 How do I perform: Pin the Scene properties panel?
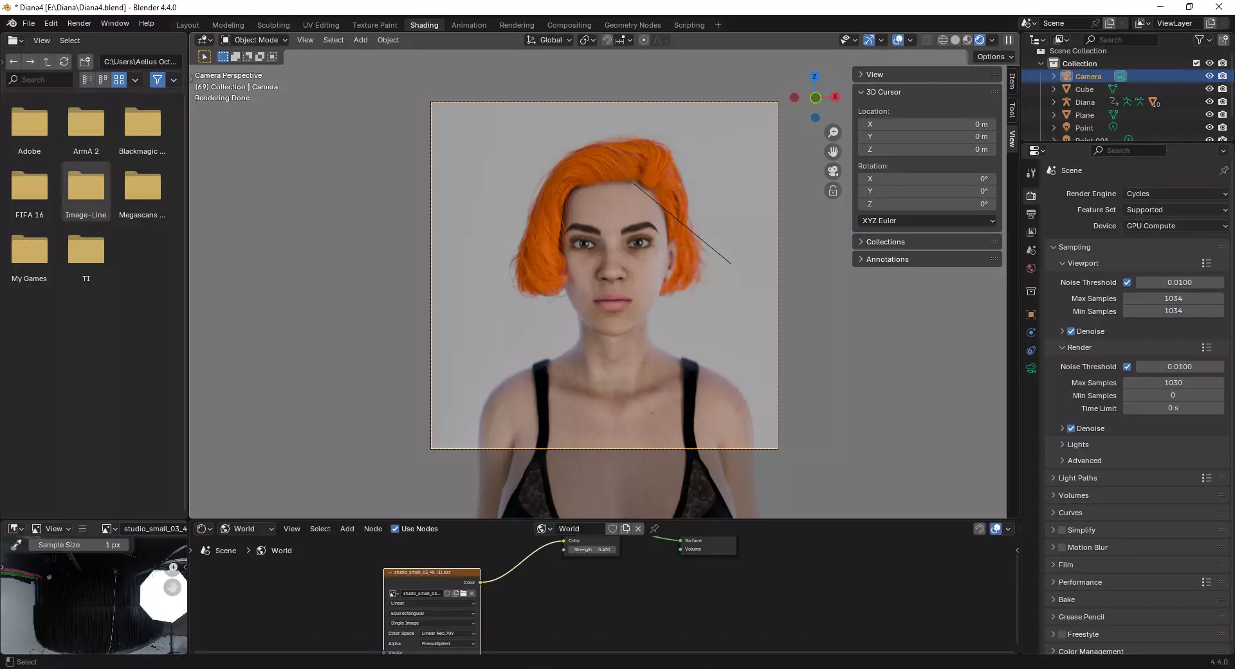coord(1223,170)
